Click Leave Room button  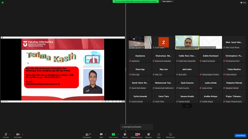click(x=240, y=136)
